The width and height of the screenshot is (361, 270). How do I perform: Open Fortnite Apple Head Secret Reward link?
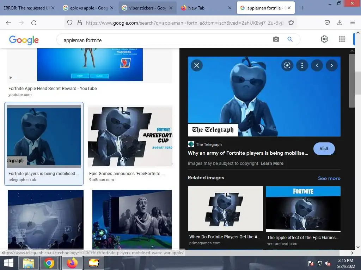[x=53, y=88]
